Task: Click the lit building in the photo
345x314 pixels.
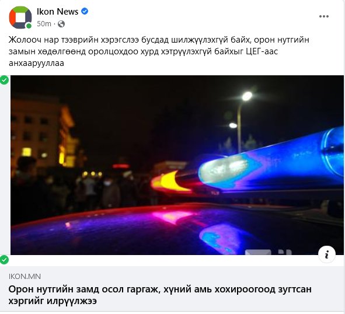Action: click(44, 132)
